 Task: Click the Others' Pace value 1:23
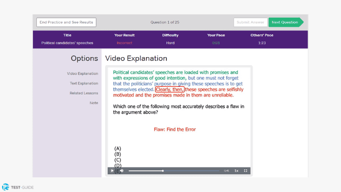coord(262,43)
